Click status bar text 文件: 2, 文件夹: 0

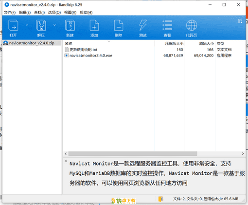pyautogui.click(x=188, y=199)
